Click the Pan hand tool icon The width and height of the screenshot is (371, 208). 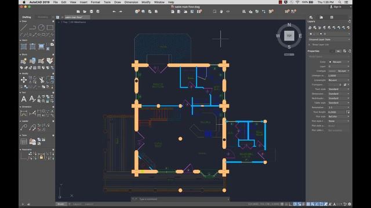(221, 12)
